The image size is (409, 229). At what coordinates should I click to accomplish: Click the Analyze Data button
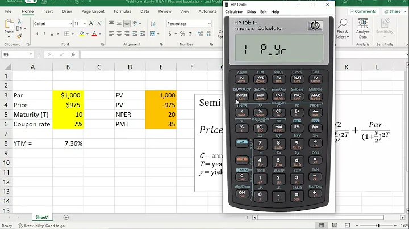click(x=362, y=28)
